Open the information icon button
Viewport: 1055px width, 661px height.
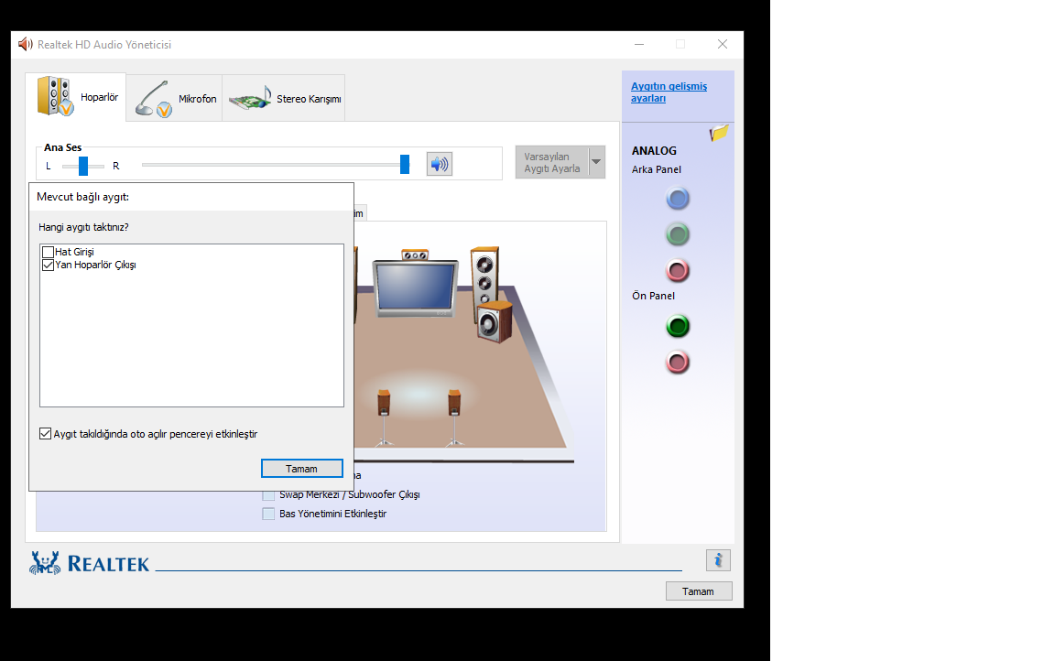718,560
